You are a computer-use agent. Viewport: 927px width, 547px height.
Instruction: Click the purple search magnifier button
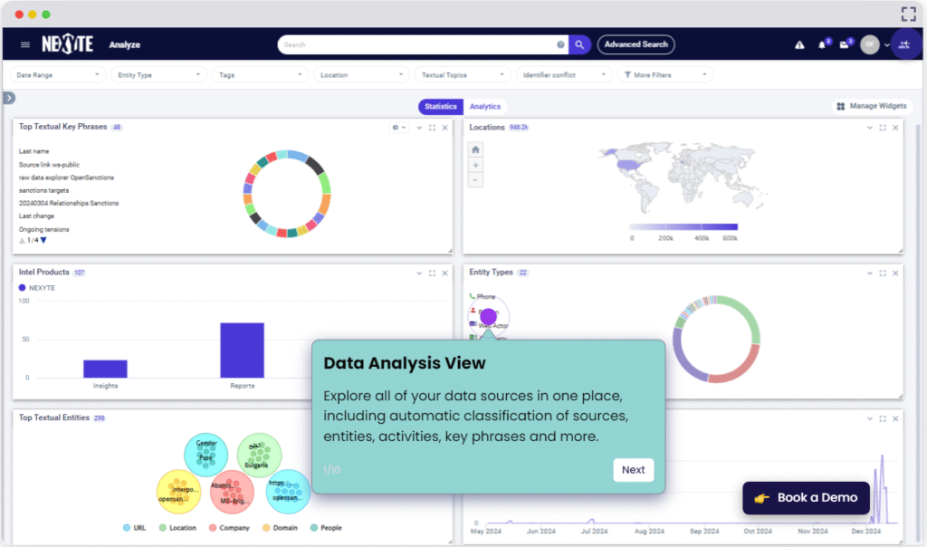pyautogui.click(x=580, y=44)
